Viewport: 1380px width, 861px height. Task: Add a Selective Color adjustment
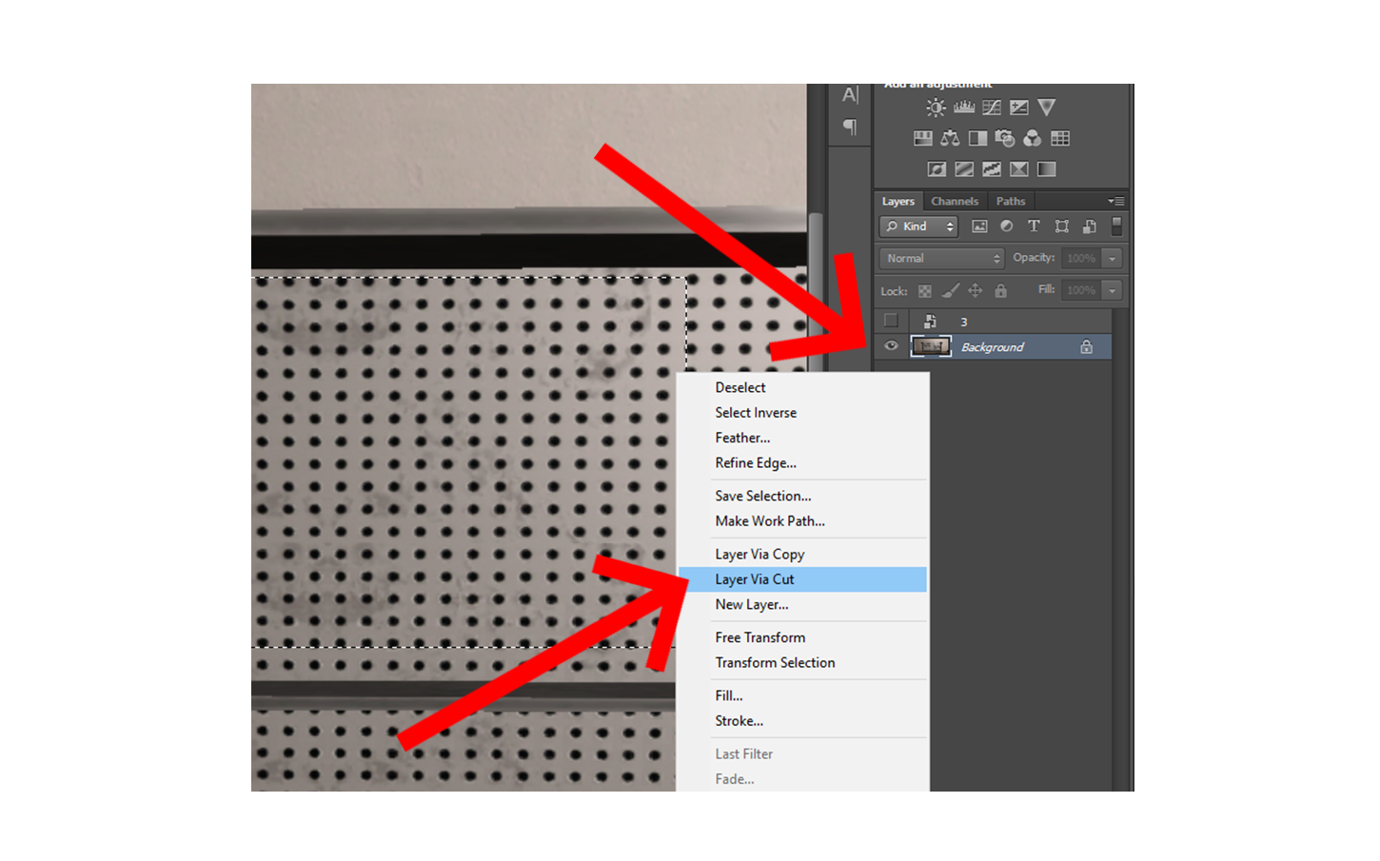point(1019,169)
